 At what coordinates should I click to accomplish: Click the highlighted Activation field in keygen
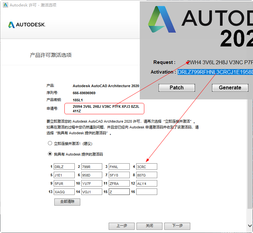[x=215, y=72]
